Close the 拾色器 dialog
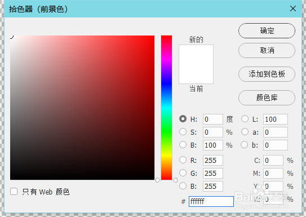The width and height of the screenshot is (306, 217). (x=293, y=8)
